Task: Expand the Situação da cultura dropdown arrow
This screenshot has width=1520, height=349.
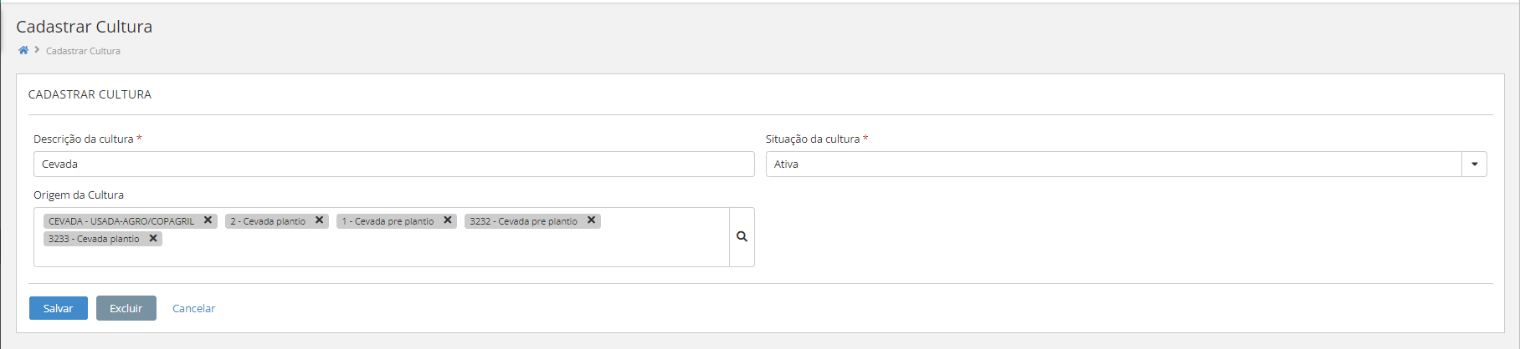Action: click(1474, 164)
